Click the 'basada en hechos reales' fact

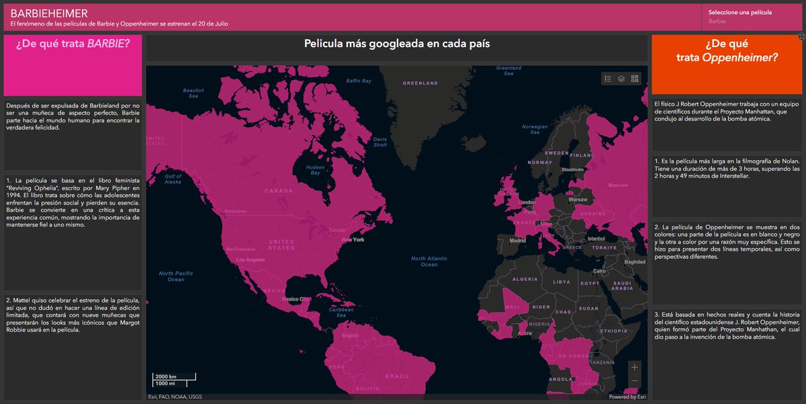coord(727,325)
